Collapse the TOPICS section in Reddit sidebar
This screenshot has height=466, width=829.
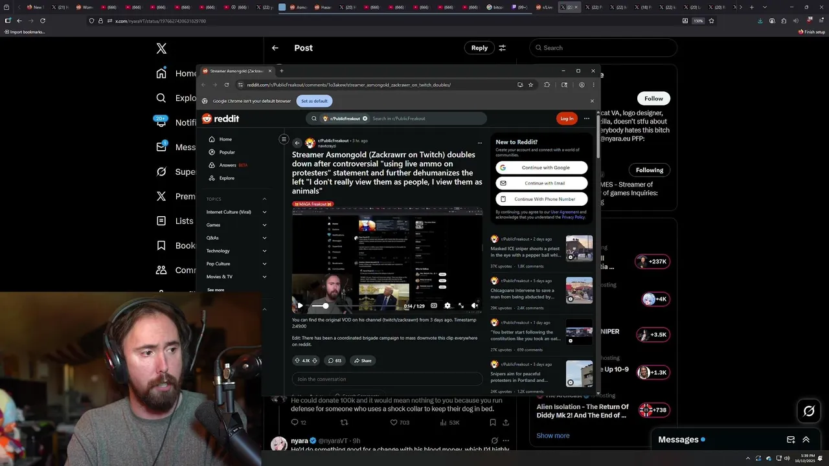coord(264,199)
